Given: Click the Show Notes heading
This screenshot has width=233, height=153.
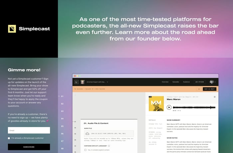Looking at the screenshot, I should click(172, 138).
